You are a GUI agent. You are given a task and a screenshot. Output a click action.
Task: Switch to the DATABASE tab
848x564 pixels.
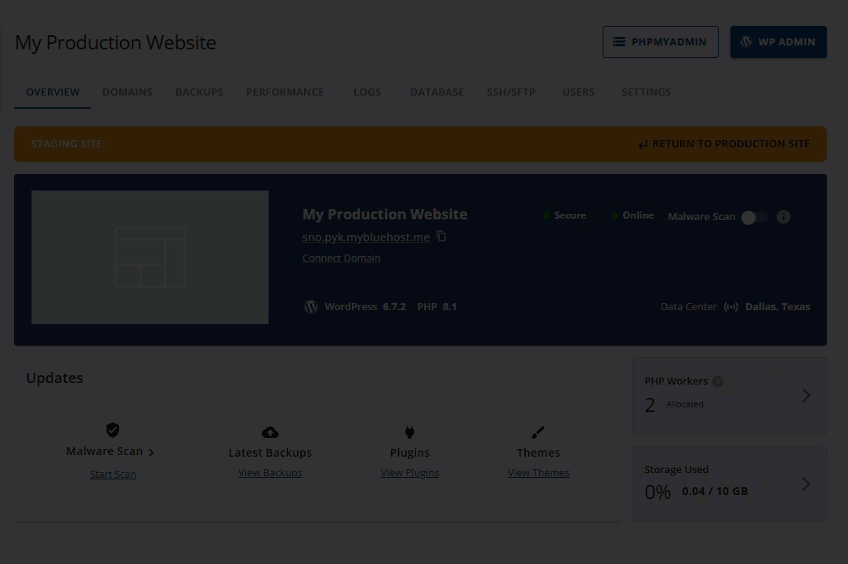[437, 92]
